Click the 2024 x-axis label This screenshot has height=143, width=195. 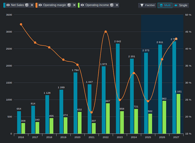point(134,137)
